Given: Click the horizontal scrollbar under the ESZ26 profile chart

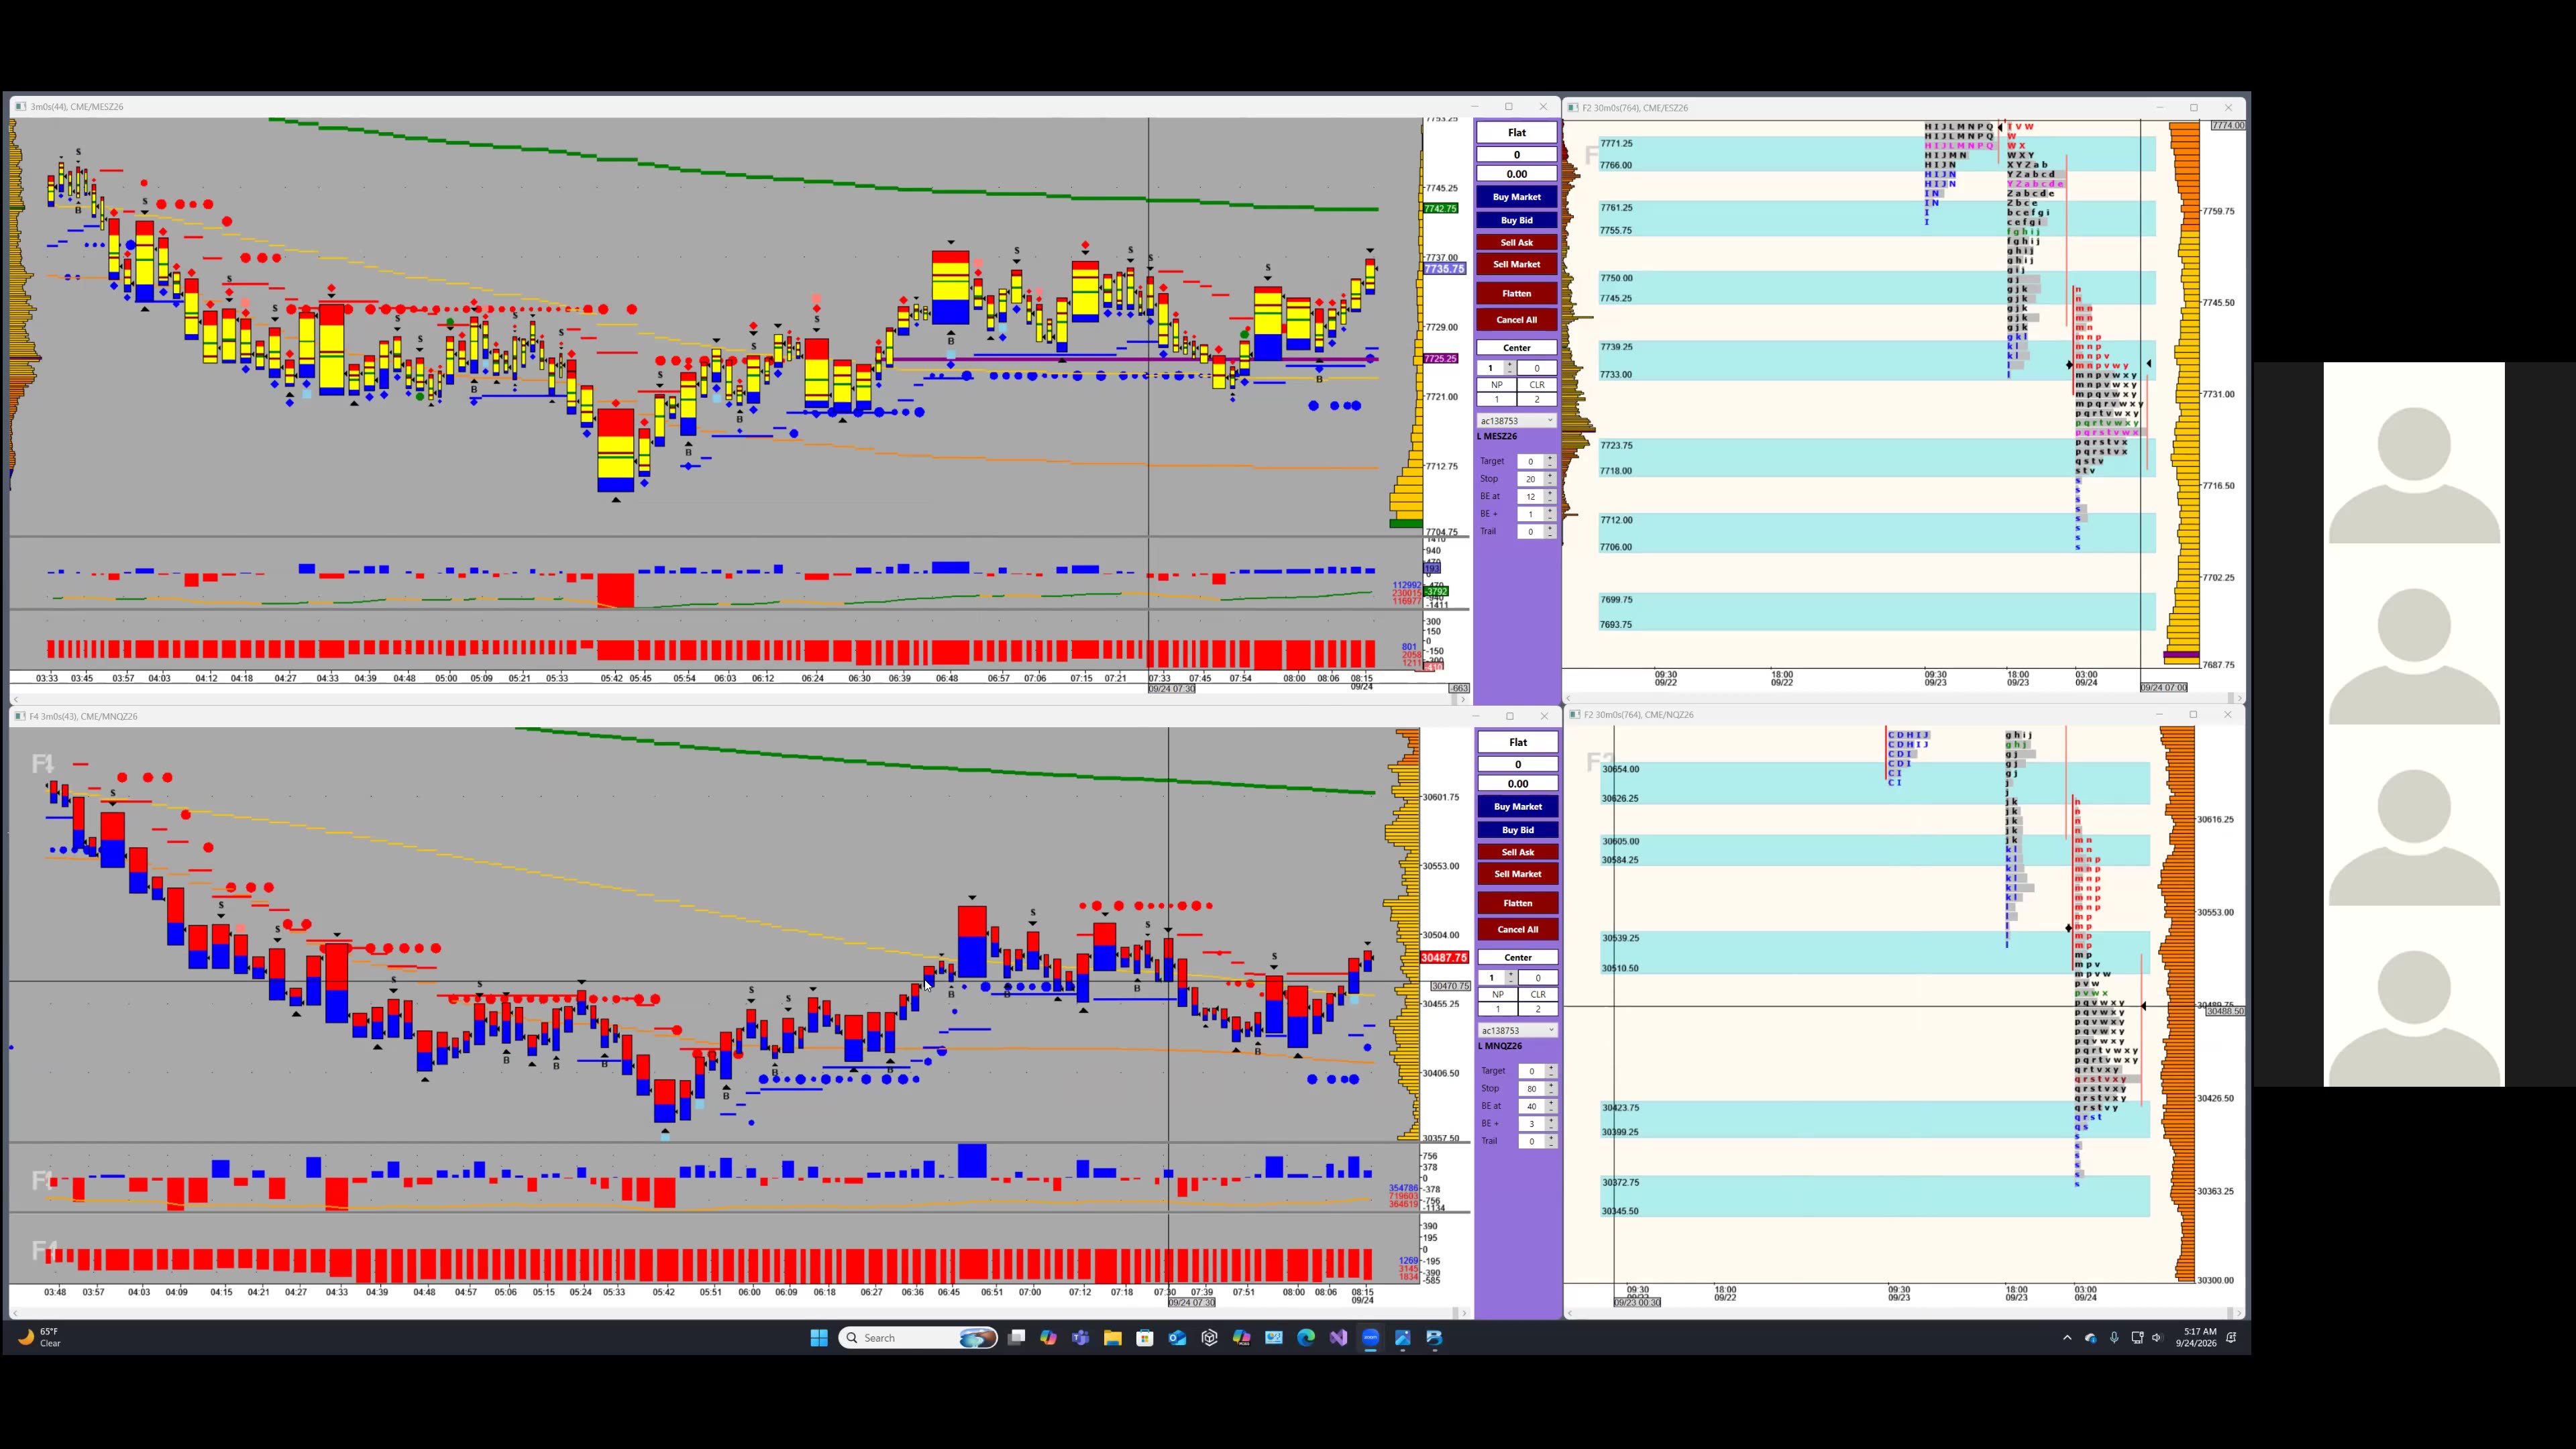Looking at the screenshot, I should click(x=1904, y=698).
